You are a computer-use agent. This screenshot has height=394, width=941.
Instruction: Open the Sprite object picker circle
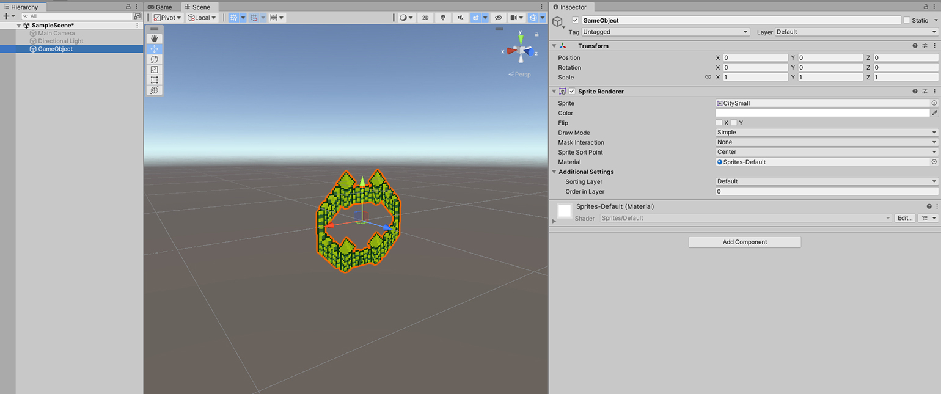(934, 103)
